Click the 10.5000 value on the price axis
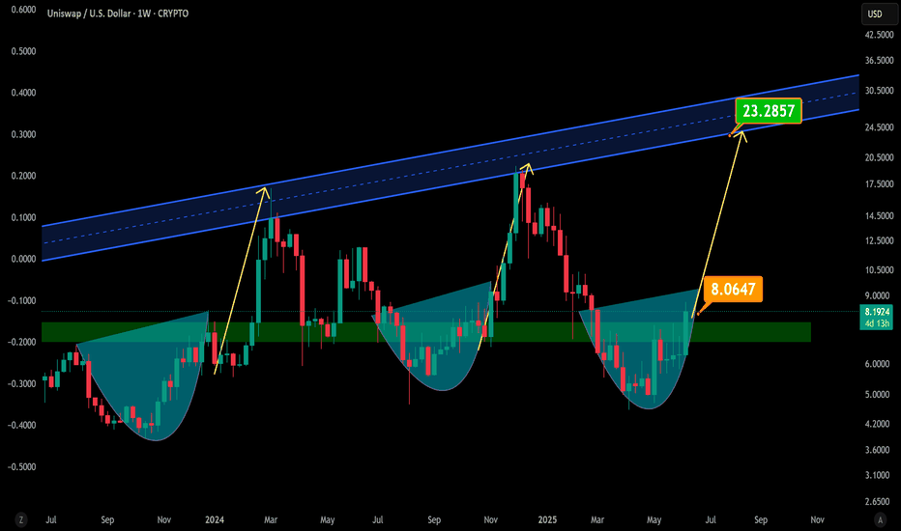The image size is (901, 531). point(879,269)
